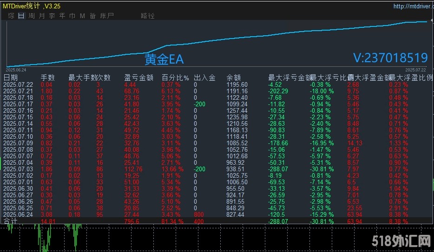
Task: Click the 盈亏金额 column header
Action: click(x=138, y=78)
